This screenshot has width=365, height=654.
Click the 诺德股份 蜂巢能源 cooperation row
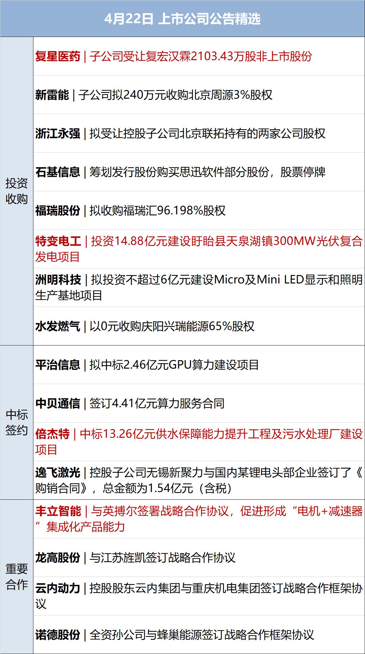coord(199,635)
